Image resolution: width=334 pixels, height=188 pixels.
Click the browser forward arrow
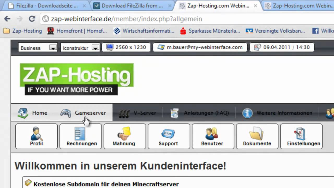20,19
